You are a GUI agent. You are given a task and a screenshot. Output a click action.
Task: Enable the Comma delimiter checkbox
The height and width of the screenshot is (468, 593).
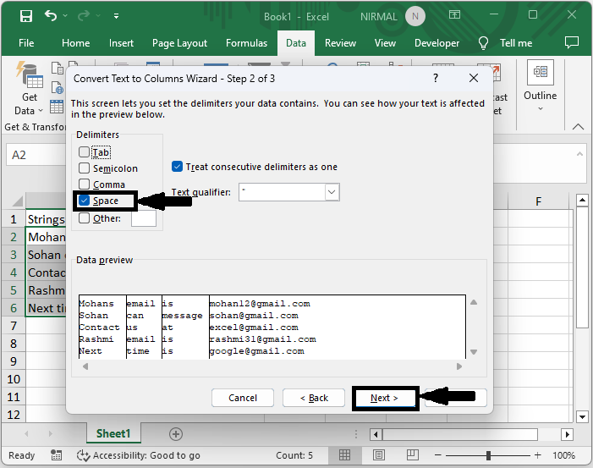point(84,184)
